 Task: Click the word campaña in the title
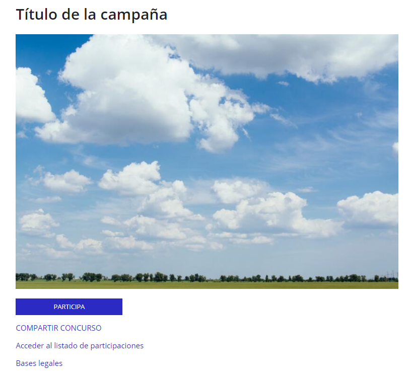(x=134, y=15)
